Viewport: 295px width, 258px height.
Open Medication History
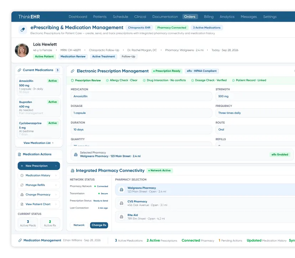click(x=39, y=175)
